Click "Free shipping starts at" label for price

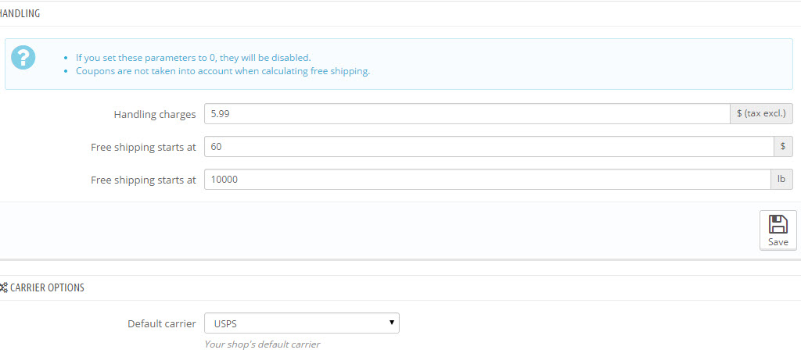coord(143,147)
